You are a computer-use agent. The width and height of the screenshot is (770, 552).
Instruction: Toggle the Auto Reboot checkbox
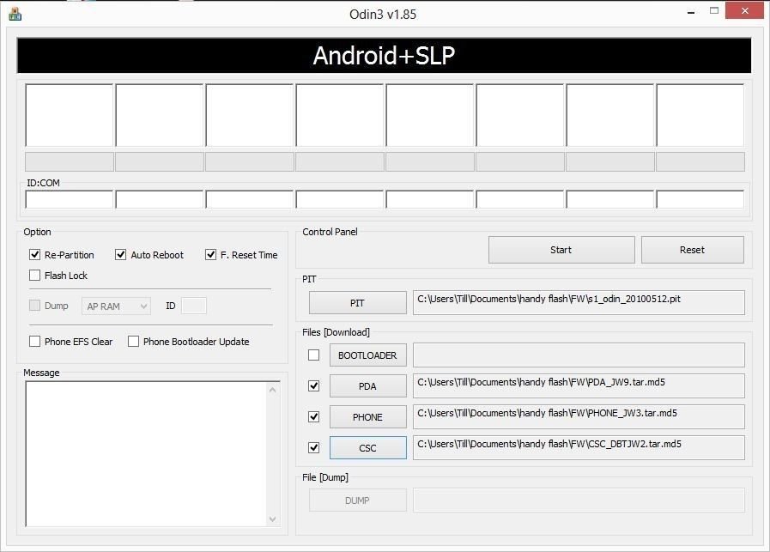pos(120,254)
